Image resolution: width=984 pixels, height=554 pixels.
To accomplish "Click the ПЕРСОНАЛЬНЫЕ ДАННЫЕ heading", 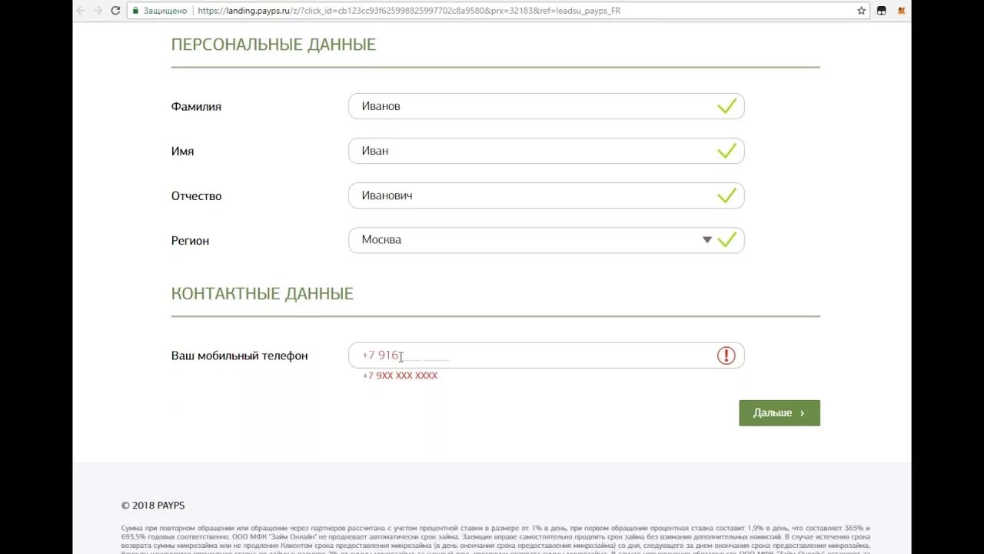I will pyautogui.click(x=274, y=45).
